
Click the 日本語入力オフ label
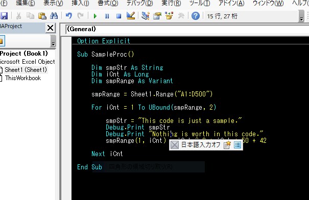pyautogui.click(x=201, y=145)
